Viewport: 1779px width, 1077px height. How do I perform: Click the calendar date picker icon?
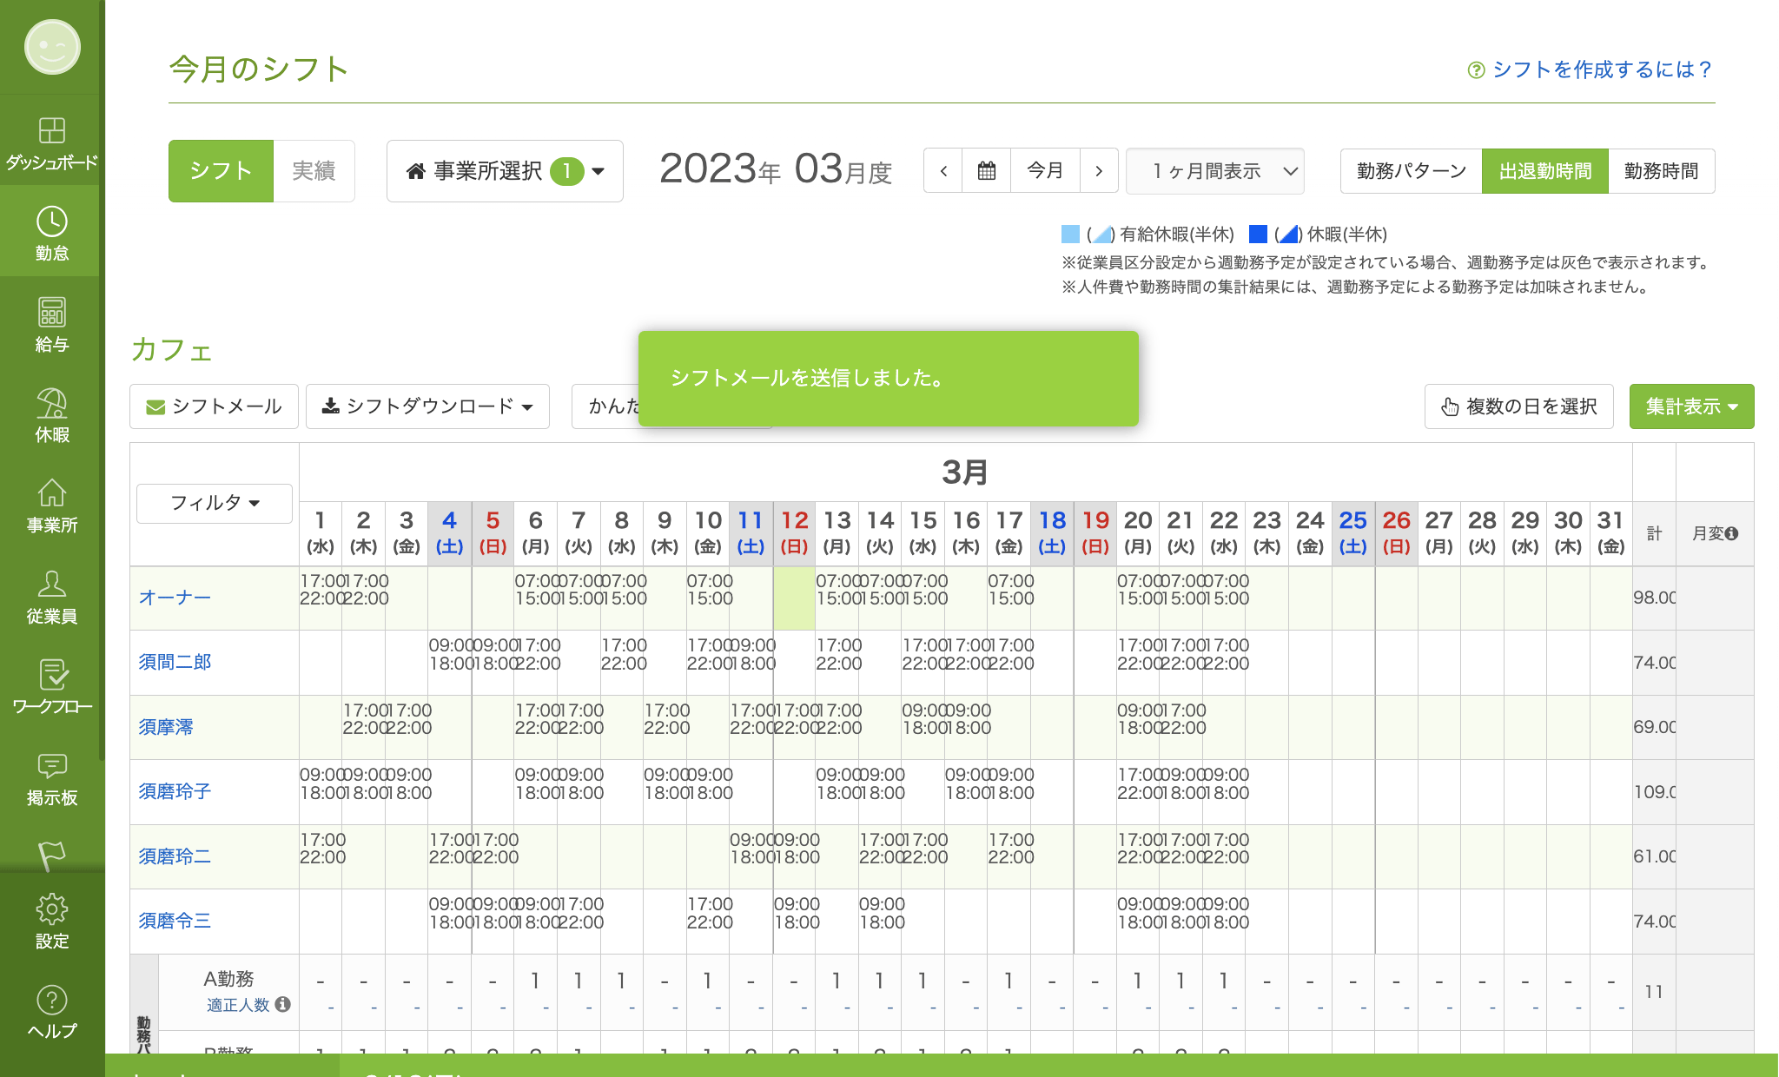point(986,170)
